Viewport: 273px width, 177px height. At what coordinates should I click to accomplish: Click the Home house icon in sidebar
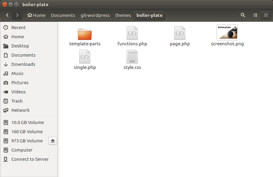pos(6,37)
